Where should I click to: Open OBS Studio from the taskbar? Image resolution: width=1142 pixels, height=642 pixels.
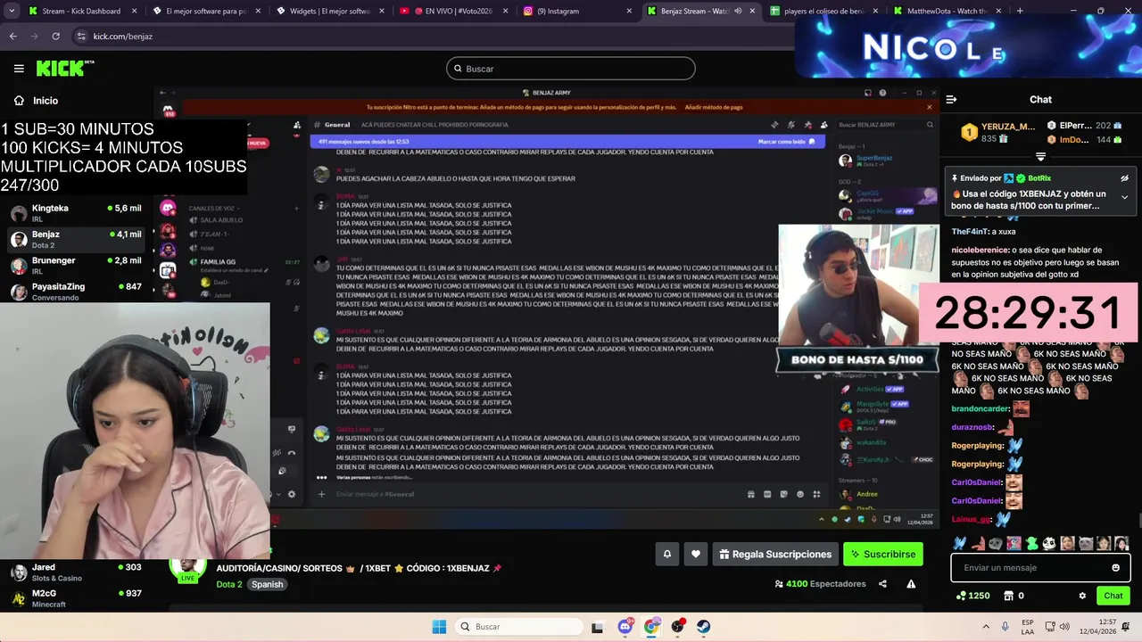pyautogui.click(x=677, y=627)
